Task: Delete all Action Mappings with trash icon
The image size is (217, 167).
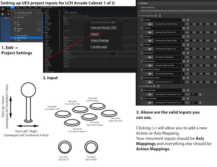Action: pyautogui.click(x=160, y=16)
